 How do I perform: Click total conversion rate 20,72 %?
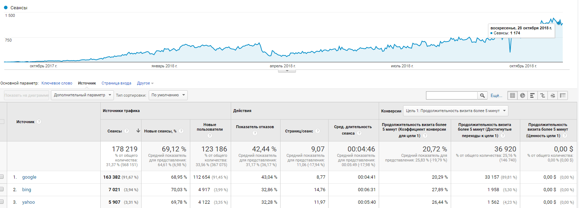[x=435, y=149]
